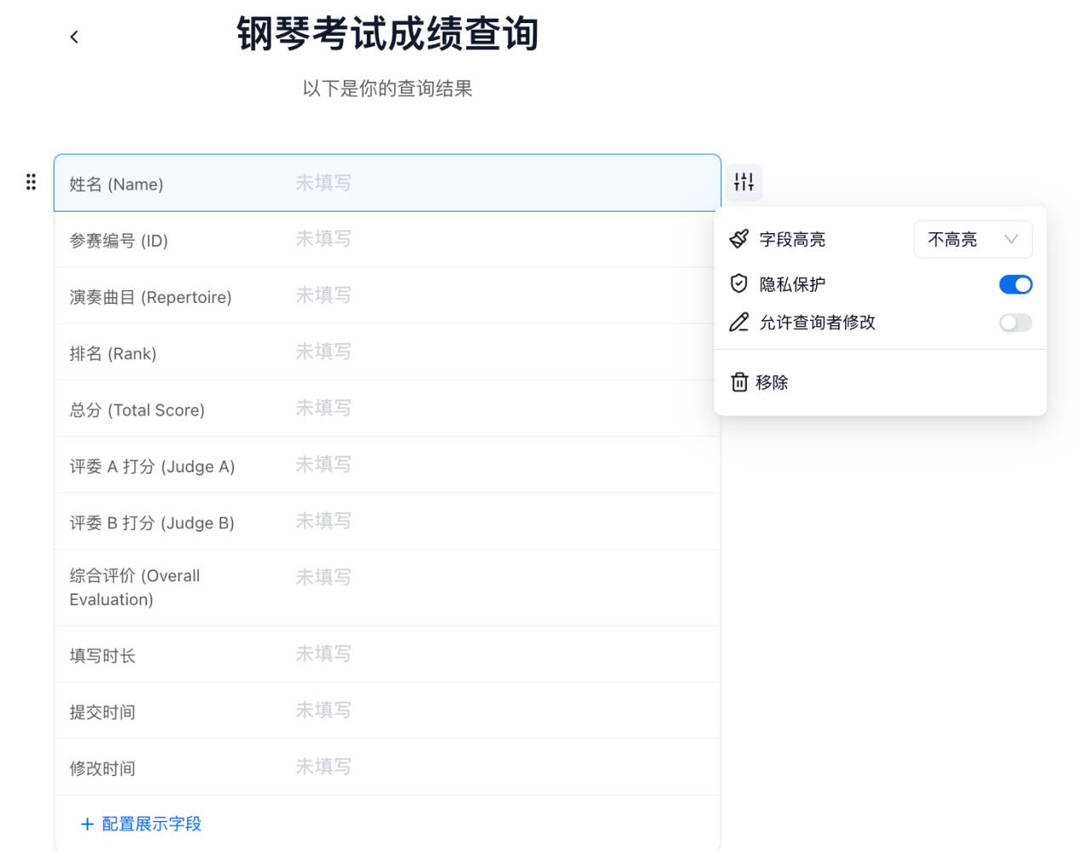
Task: Click 未填写 value in the 总分 row
Action: pyautogui.click(x=323, y=408)
